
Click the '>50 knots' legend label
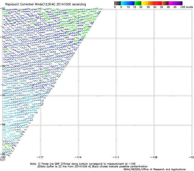pyautogui.click(x=186, y=7)
